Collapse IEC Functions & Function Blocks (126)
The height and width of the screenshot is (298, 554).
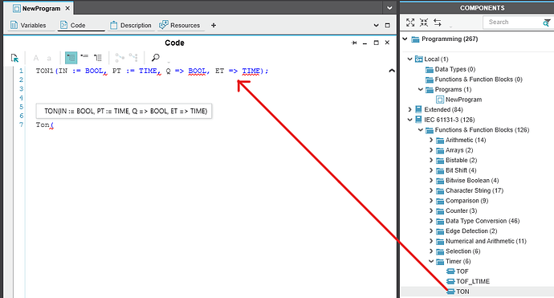click(x=421, y=130)
